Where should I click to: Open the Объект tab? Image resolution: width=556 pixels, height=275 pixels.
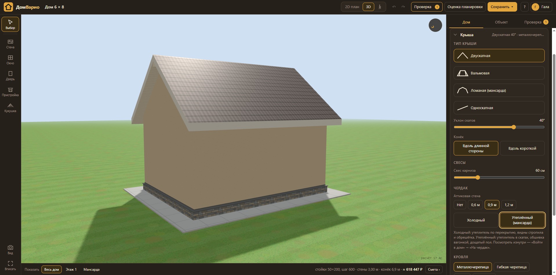(x=501, y=22)
